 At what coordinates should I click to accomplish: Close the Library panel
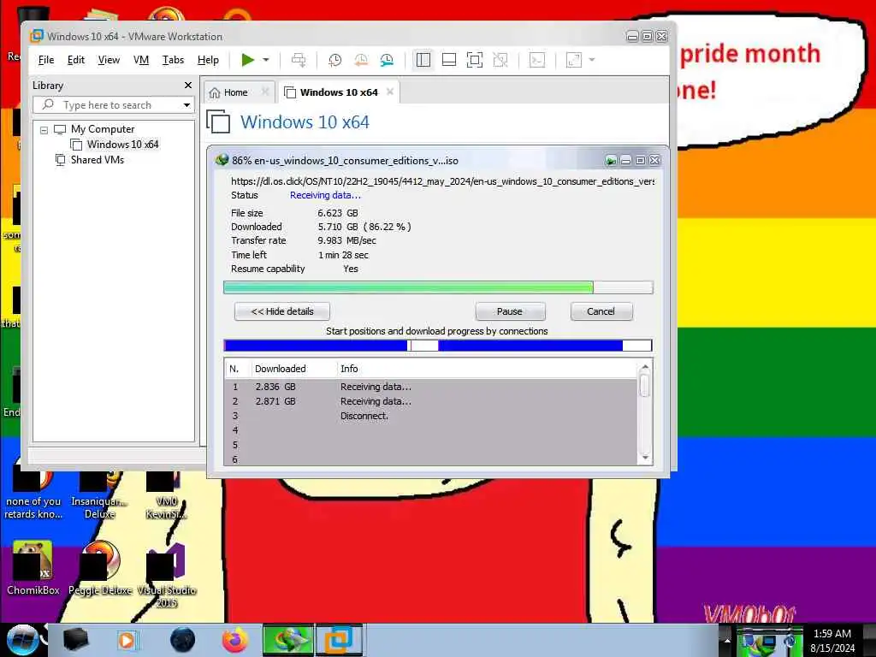pos(188,85)
